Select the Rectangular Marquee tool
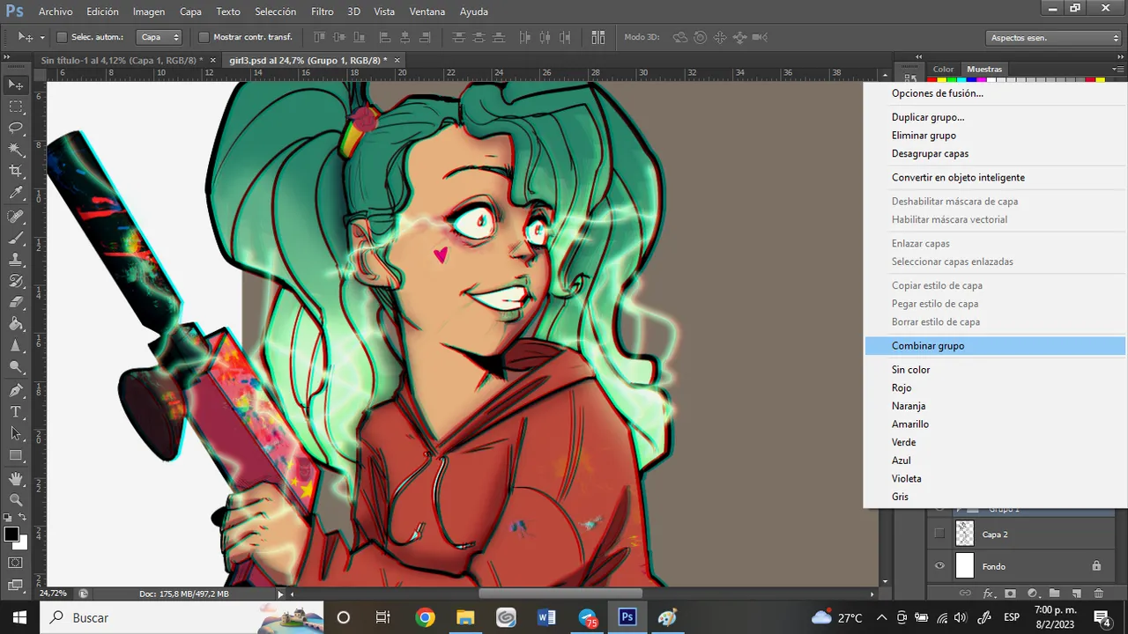This screenshot has width=1128, height=634. 16,107
